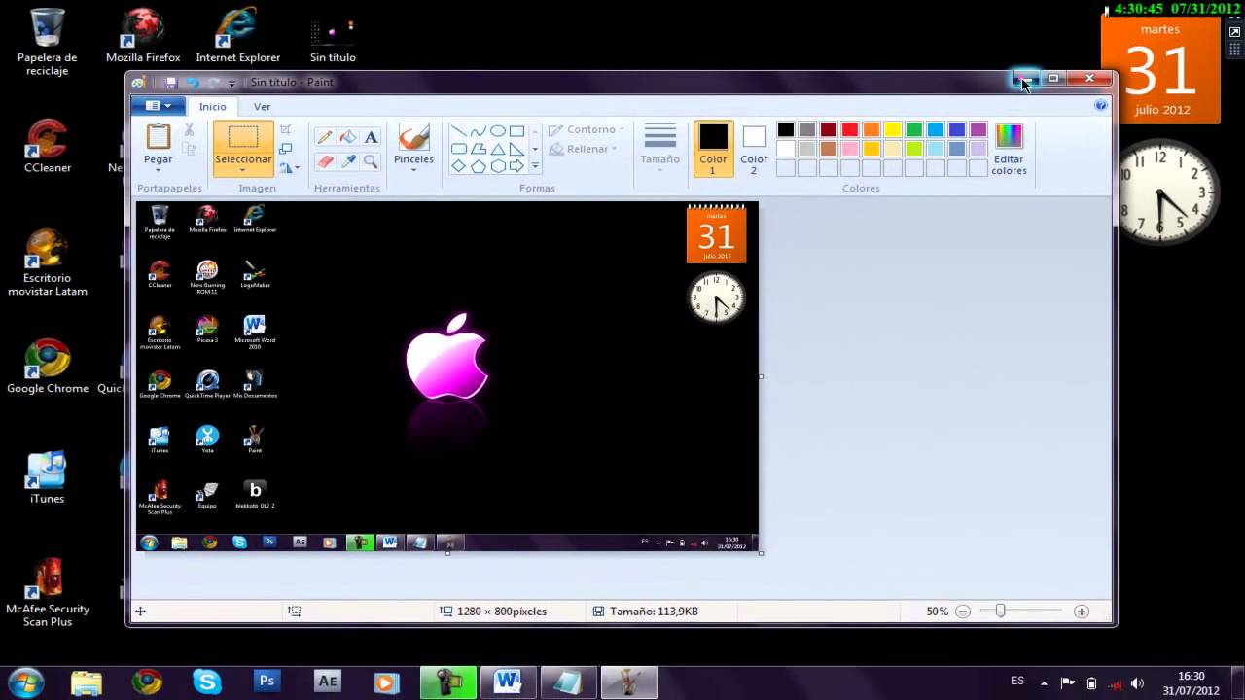Zoom out with the minus button
The image size is (1245, 700).
[x=963, y=612]
